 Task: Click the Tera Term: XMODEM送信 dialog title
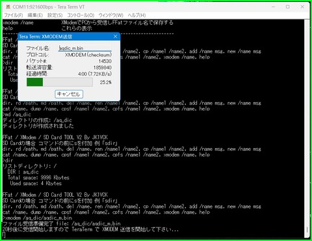click(45, 36)
